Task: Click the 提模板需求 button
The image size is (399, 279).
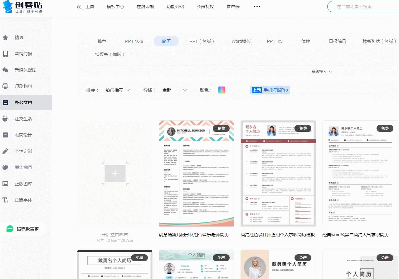Action: tap(23, 229)
